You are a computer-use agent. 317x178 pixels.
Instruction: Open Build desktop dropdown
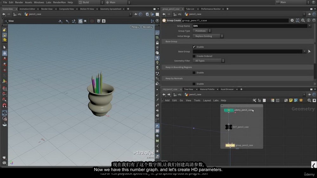[91, 3]
